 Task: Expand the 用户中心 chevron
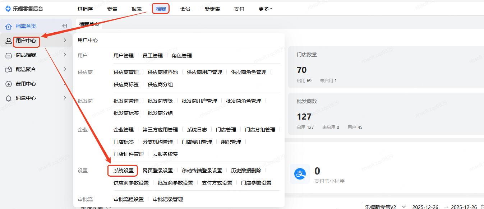pos(65,40)
